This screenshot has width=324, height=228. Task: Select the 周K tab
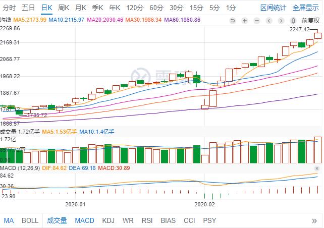(x=64, y=8)
